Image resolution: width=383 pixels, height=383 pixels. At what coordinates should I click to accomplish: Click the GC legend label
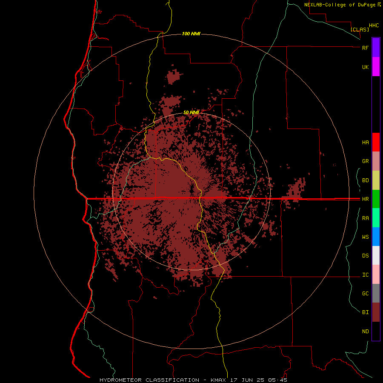point(365,293)
